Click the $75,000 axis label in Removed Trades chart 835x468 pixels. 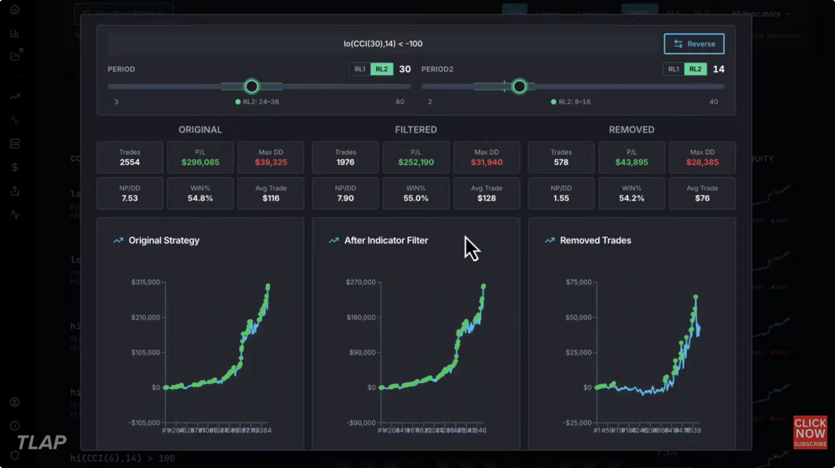click(x=578, y=282)
